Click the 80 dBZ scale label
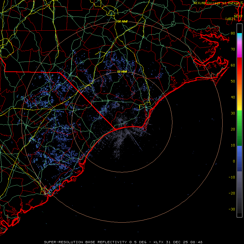The height and width of the screenshot is (244, 244). (233, 33)
